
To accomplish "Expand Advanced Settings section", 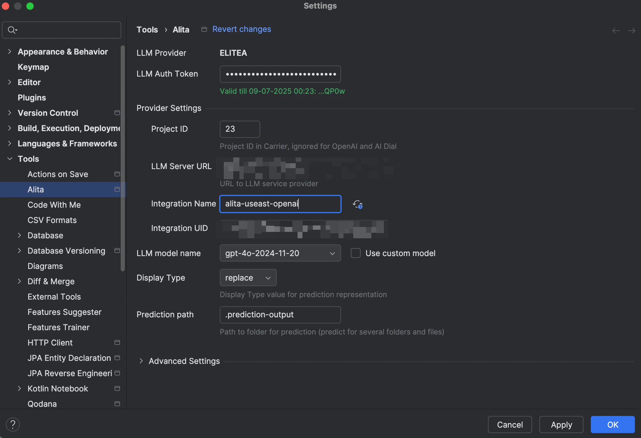I will pos(141,361).
